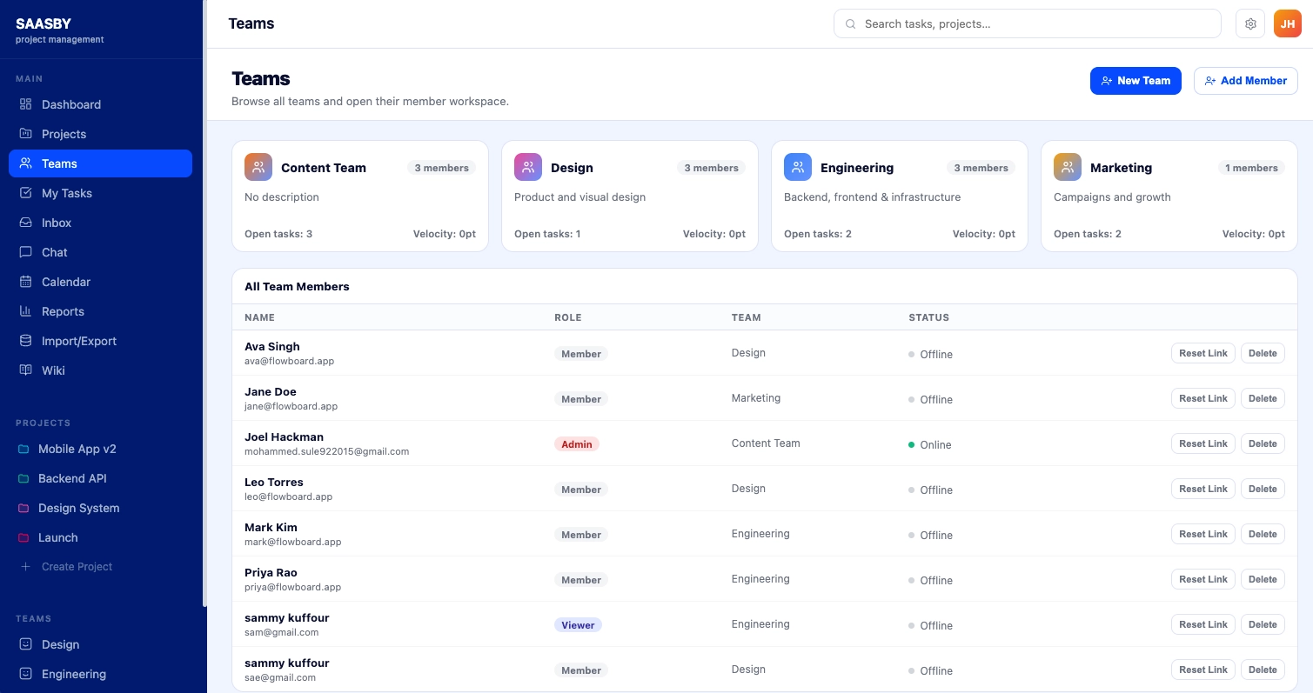Reset Link for Joel Hackman
The height and width of the screenshot is (693, 1313).
1203,443
